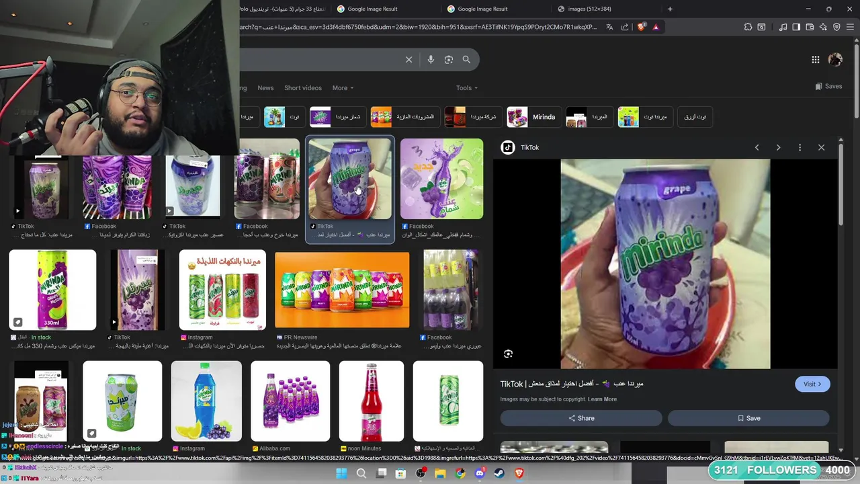860x484 pixels.
Task: Open the Instagram blue bottle with lemon thumbnail
Action: point(206,401)
